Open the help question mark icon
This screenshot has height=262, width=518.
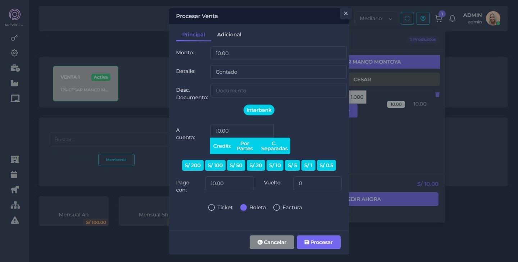pyautogui.click(x=423, y=18)
